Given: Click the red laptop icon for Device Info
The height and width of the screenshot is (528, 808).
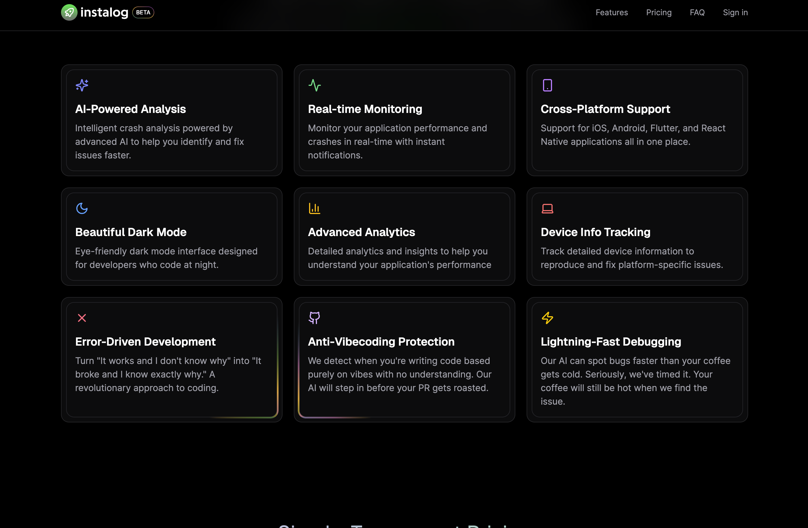Looking at the screenshot, I should coord(547,208).
